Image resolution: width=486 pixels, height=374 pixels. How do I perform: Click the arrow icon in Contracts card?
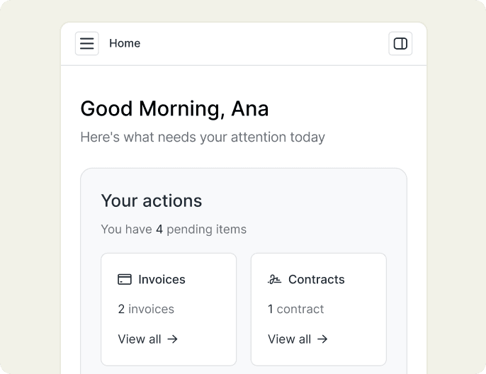tap(322, 339)
